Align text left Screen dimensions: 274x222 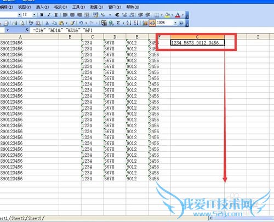[x=65, y=15]
